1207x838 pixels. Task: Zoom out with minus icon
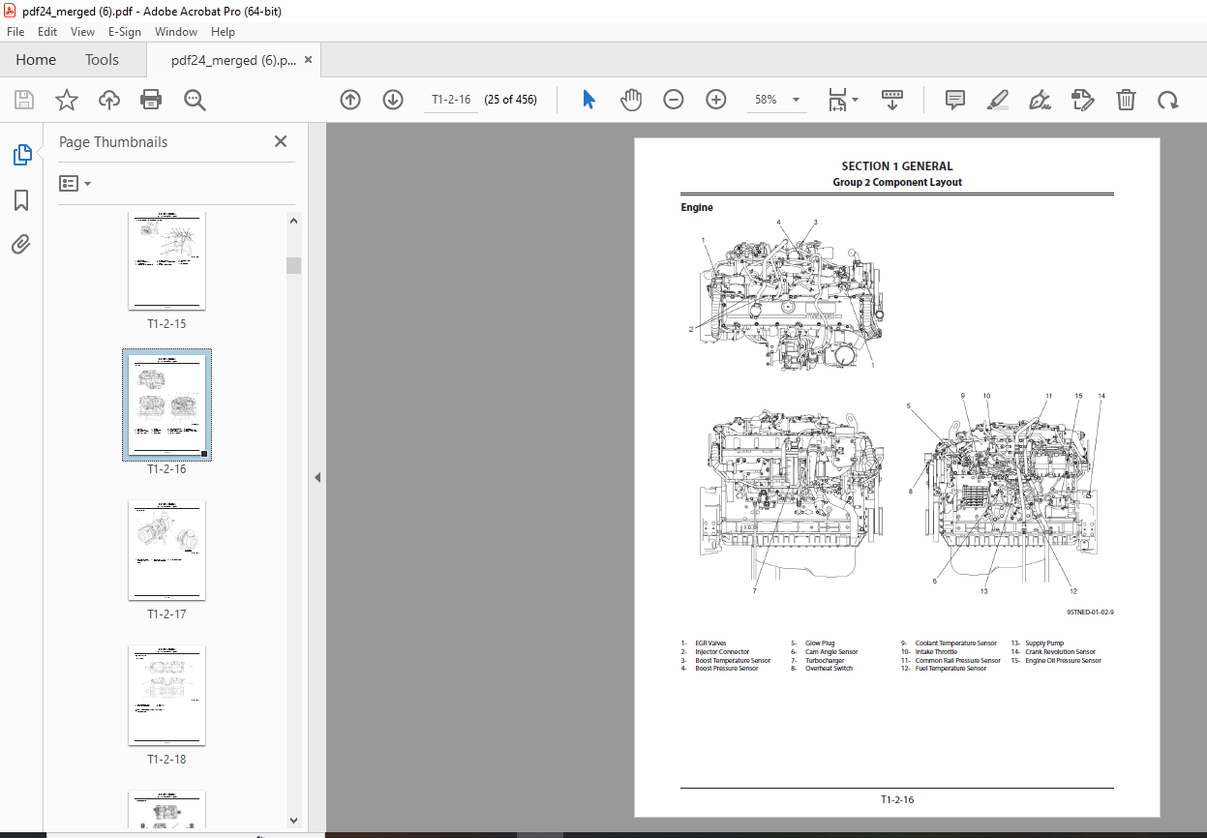[x=674, y=100]
